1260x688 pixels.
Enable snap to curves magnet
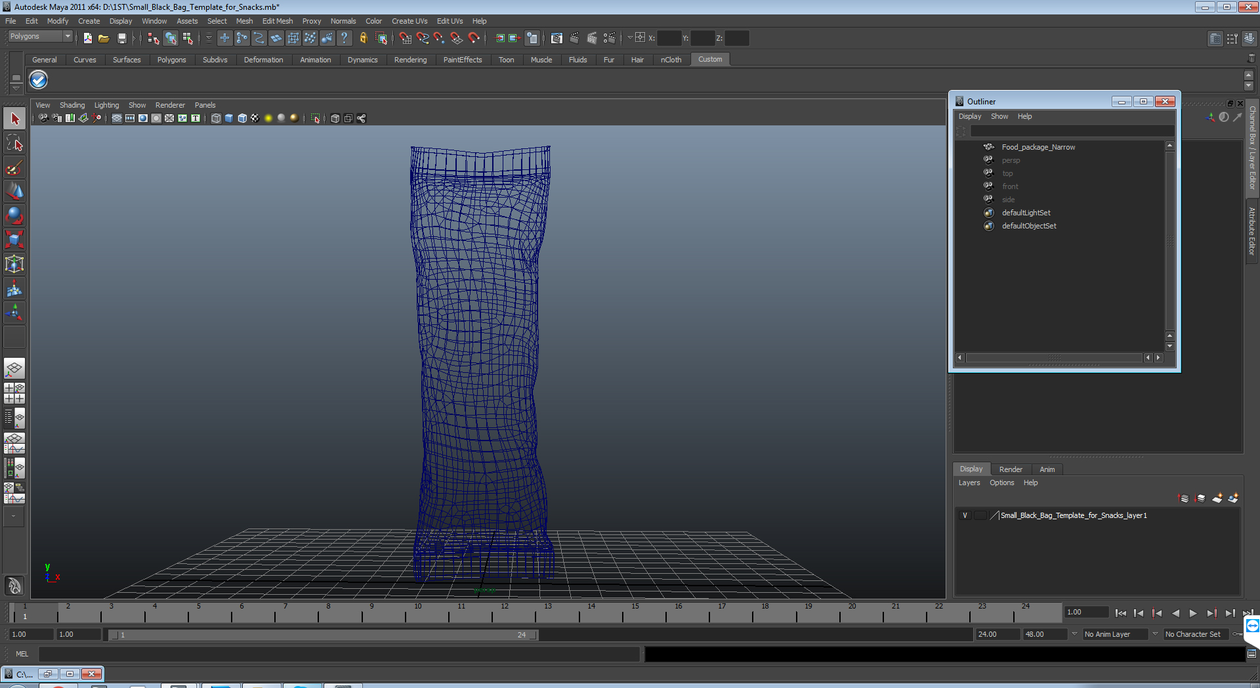[x=423, y=39]
